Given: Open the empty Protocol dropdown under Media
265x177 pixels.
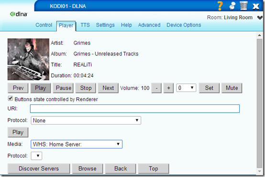Looking at the screenshot, I should pyautogui.click(x=36, y=156).
